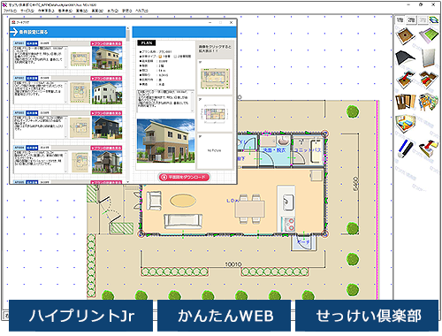Open the 3D interior room view icon
Viewport: 442px width, 336px height.
pos(406,124)
